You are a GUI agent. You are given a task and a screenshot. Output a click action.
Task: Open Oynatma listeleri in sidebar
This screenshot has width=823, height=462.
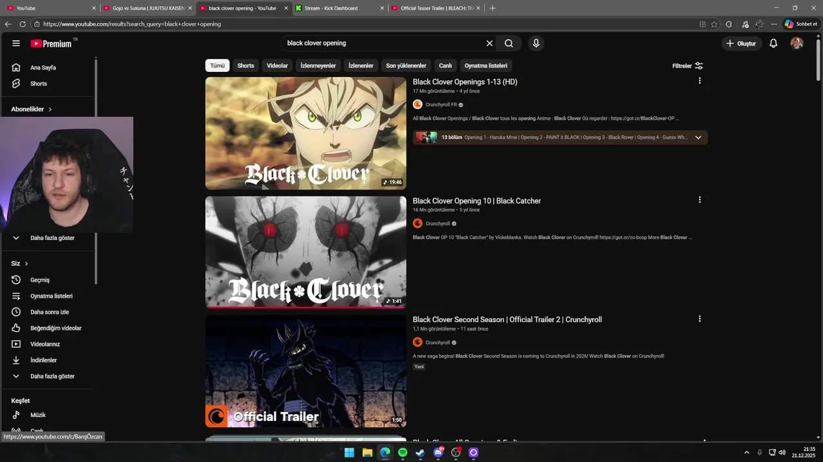pos(51,296)
